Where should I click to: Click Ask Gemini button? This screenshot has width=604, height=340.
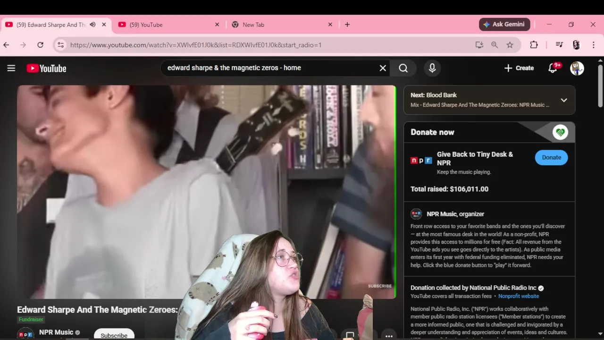point(504,25)
